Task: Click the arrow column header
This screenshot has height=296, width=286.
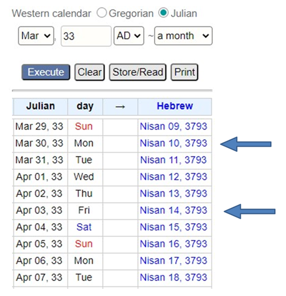Action: 120,107
